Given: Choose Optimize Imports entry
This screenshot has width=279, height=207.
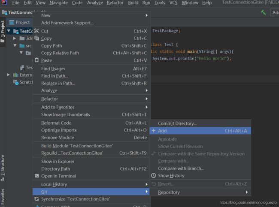Looking at the screenshot, I should (92, 130).
